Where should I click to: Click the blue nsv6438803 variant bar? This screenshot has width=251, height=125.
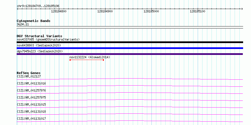(x=130, y=48)
